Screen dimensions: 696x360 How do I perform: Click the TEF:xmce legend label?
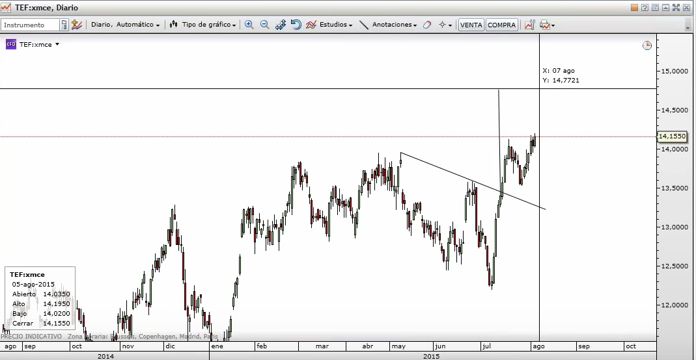pos(36,44)
